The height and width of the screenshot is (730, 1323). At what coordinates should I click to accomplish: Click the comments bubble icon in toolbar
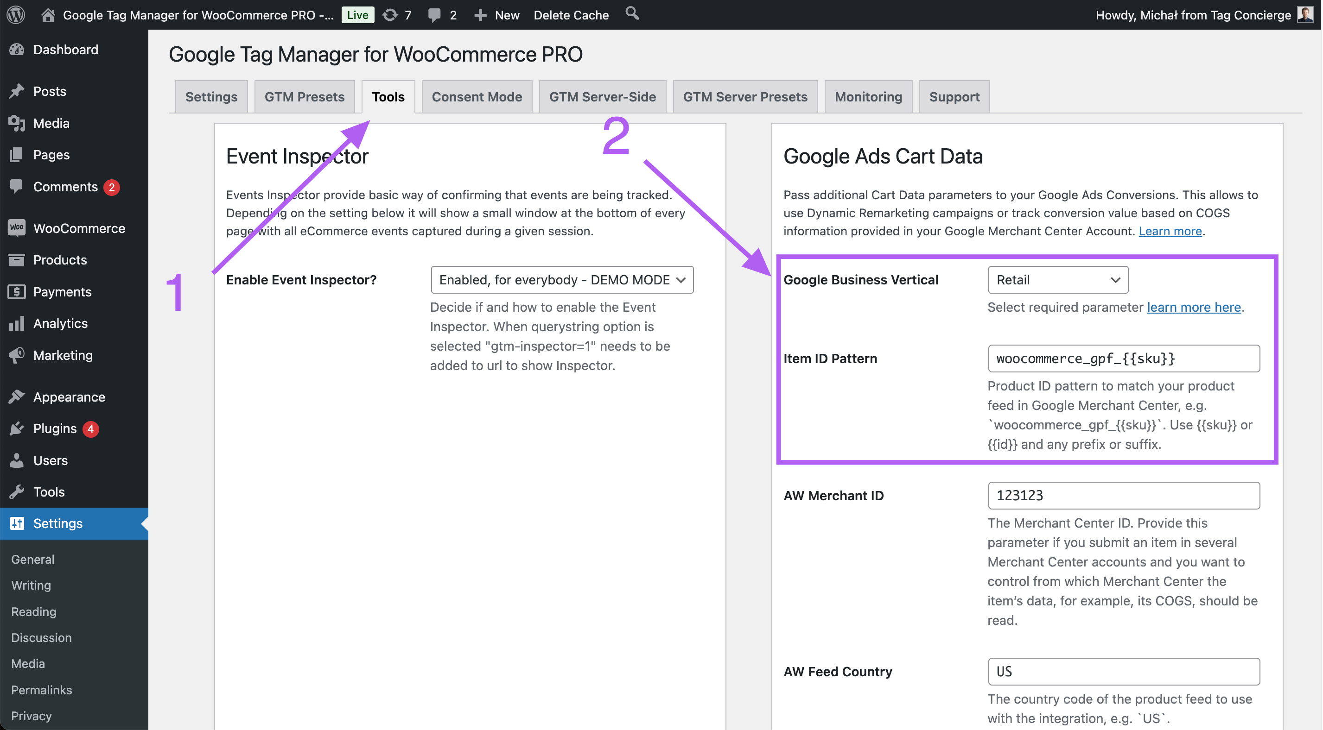[x=434, y=14]
